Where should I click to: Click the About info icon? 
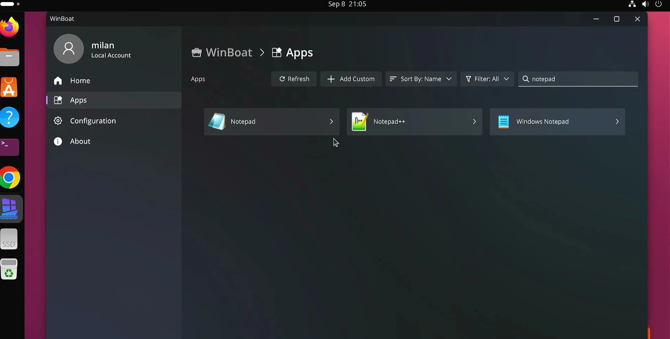[x=58, y=141]
